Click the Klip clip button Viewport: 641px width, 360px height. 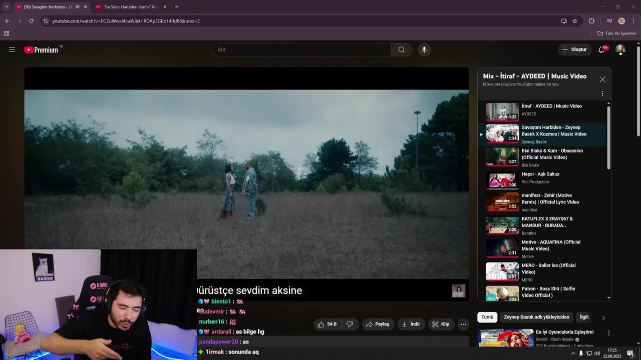point(441,324)
